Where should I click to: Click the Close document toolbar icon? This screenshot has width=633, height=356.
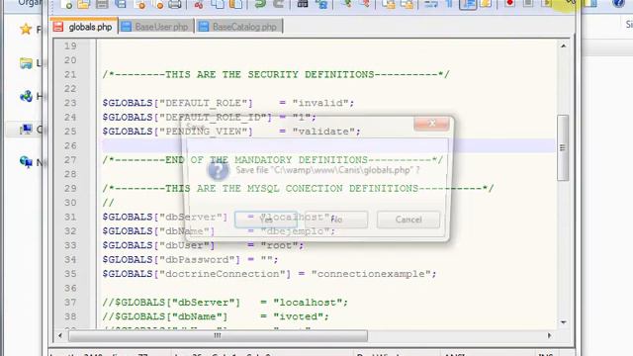coord(140,4)
